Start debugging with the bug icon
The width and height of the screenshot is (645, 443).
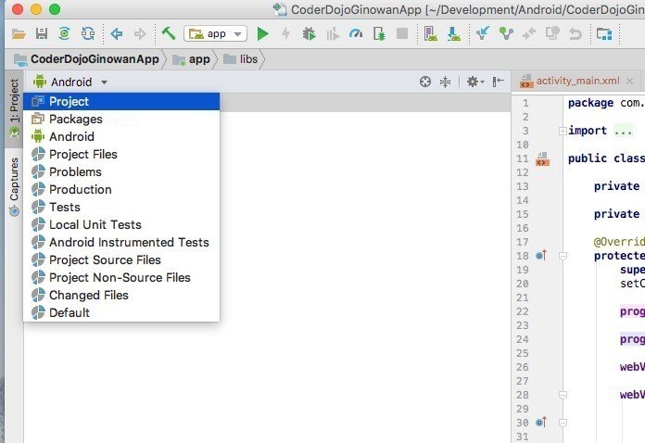(309, 33)
